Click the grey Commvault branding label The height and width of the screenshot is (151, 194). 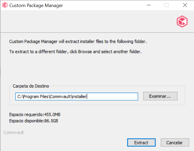click(x=14, y=133)
